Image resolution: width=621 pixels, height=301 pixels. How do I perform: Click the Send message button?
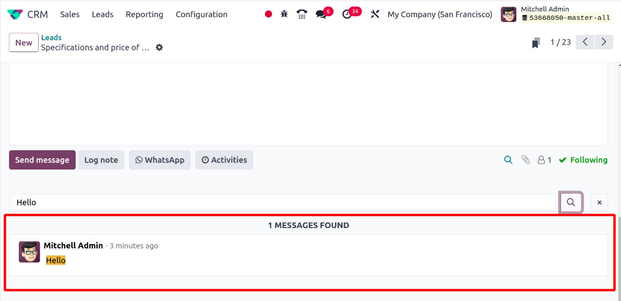pos(42,160)
